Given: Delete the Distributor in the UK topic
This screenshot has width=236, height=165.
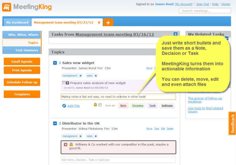Looking at the screenshot, I should pos(170,129).
